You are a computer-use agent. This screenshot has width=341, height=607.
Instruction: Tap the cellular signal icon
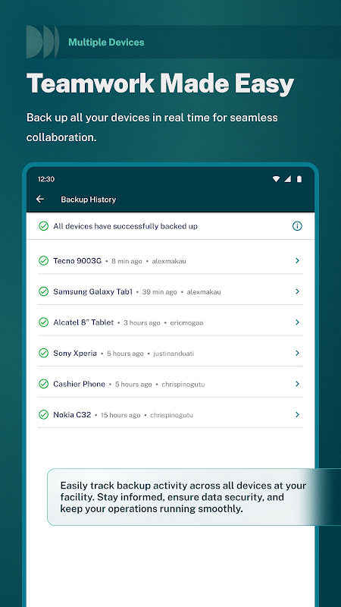[287, 179]
